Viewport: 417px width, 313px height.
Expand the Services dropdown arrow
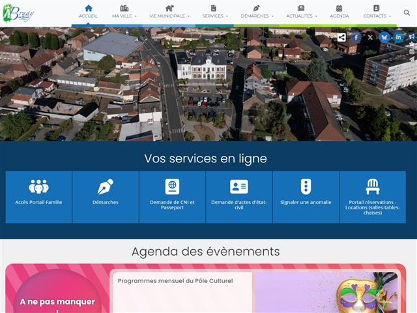coord(227,16)
